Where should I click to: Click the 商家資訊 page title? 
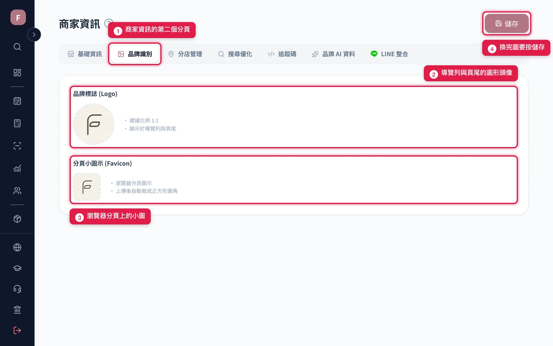click(79, 24)
